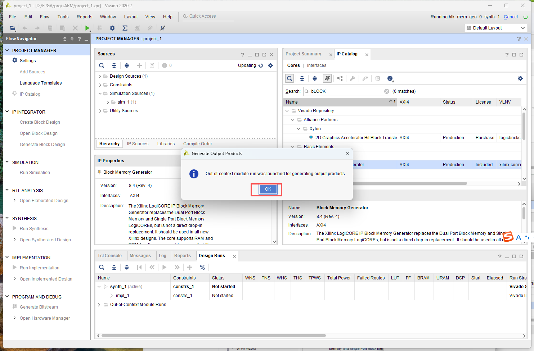
Task: Click Expand All icon in Sources panel
Action: tap(127, 65)
